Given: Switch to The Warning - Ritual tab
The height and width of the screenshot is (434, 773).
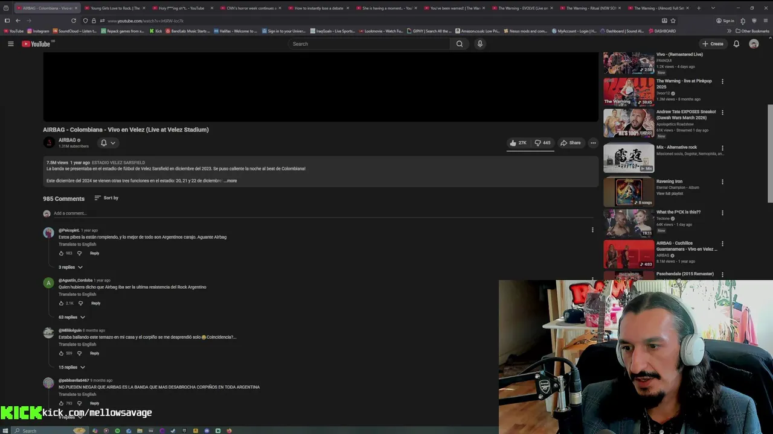Looking at the screenshot, I should [x=589, y=8].
